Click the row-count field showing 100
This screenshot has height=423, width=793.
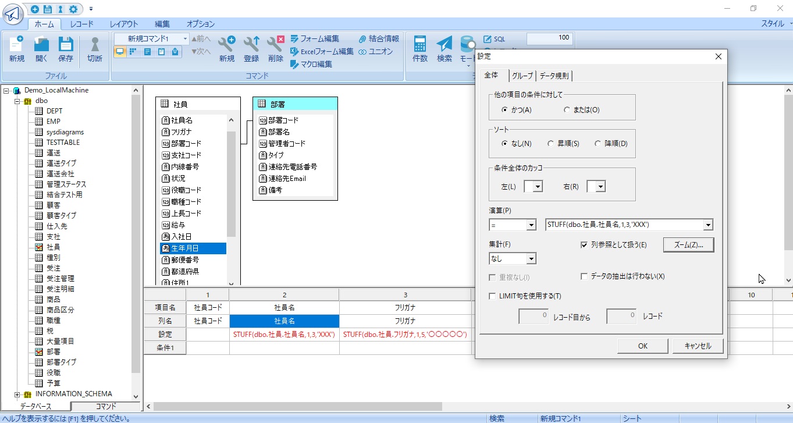(x=550, y=38)
